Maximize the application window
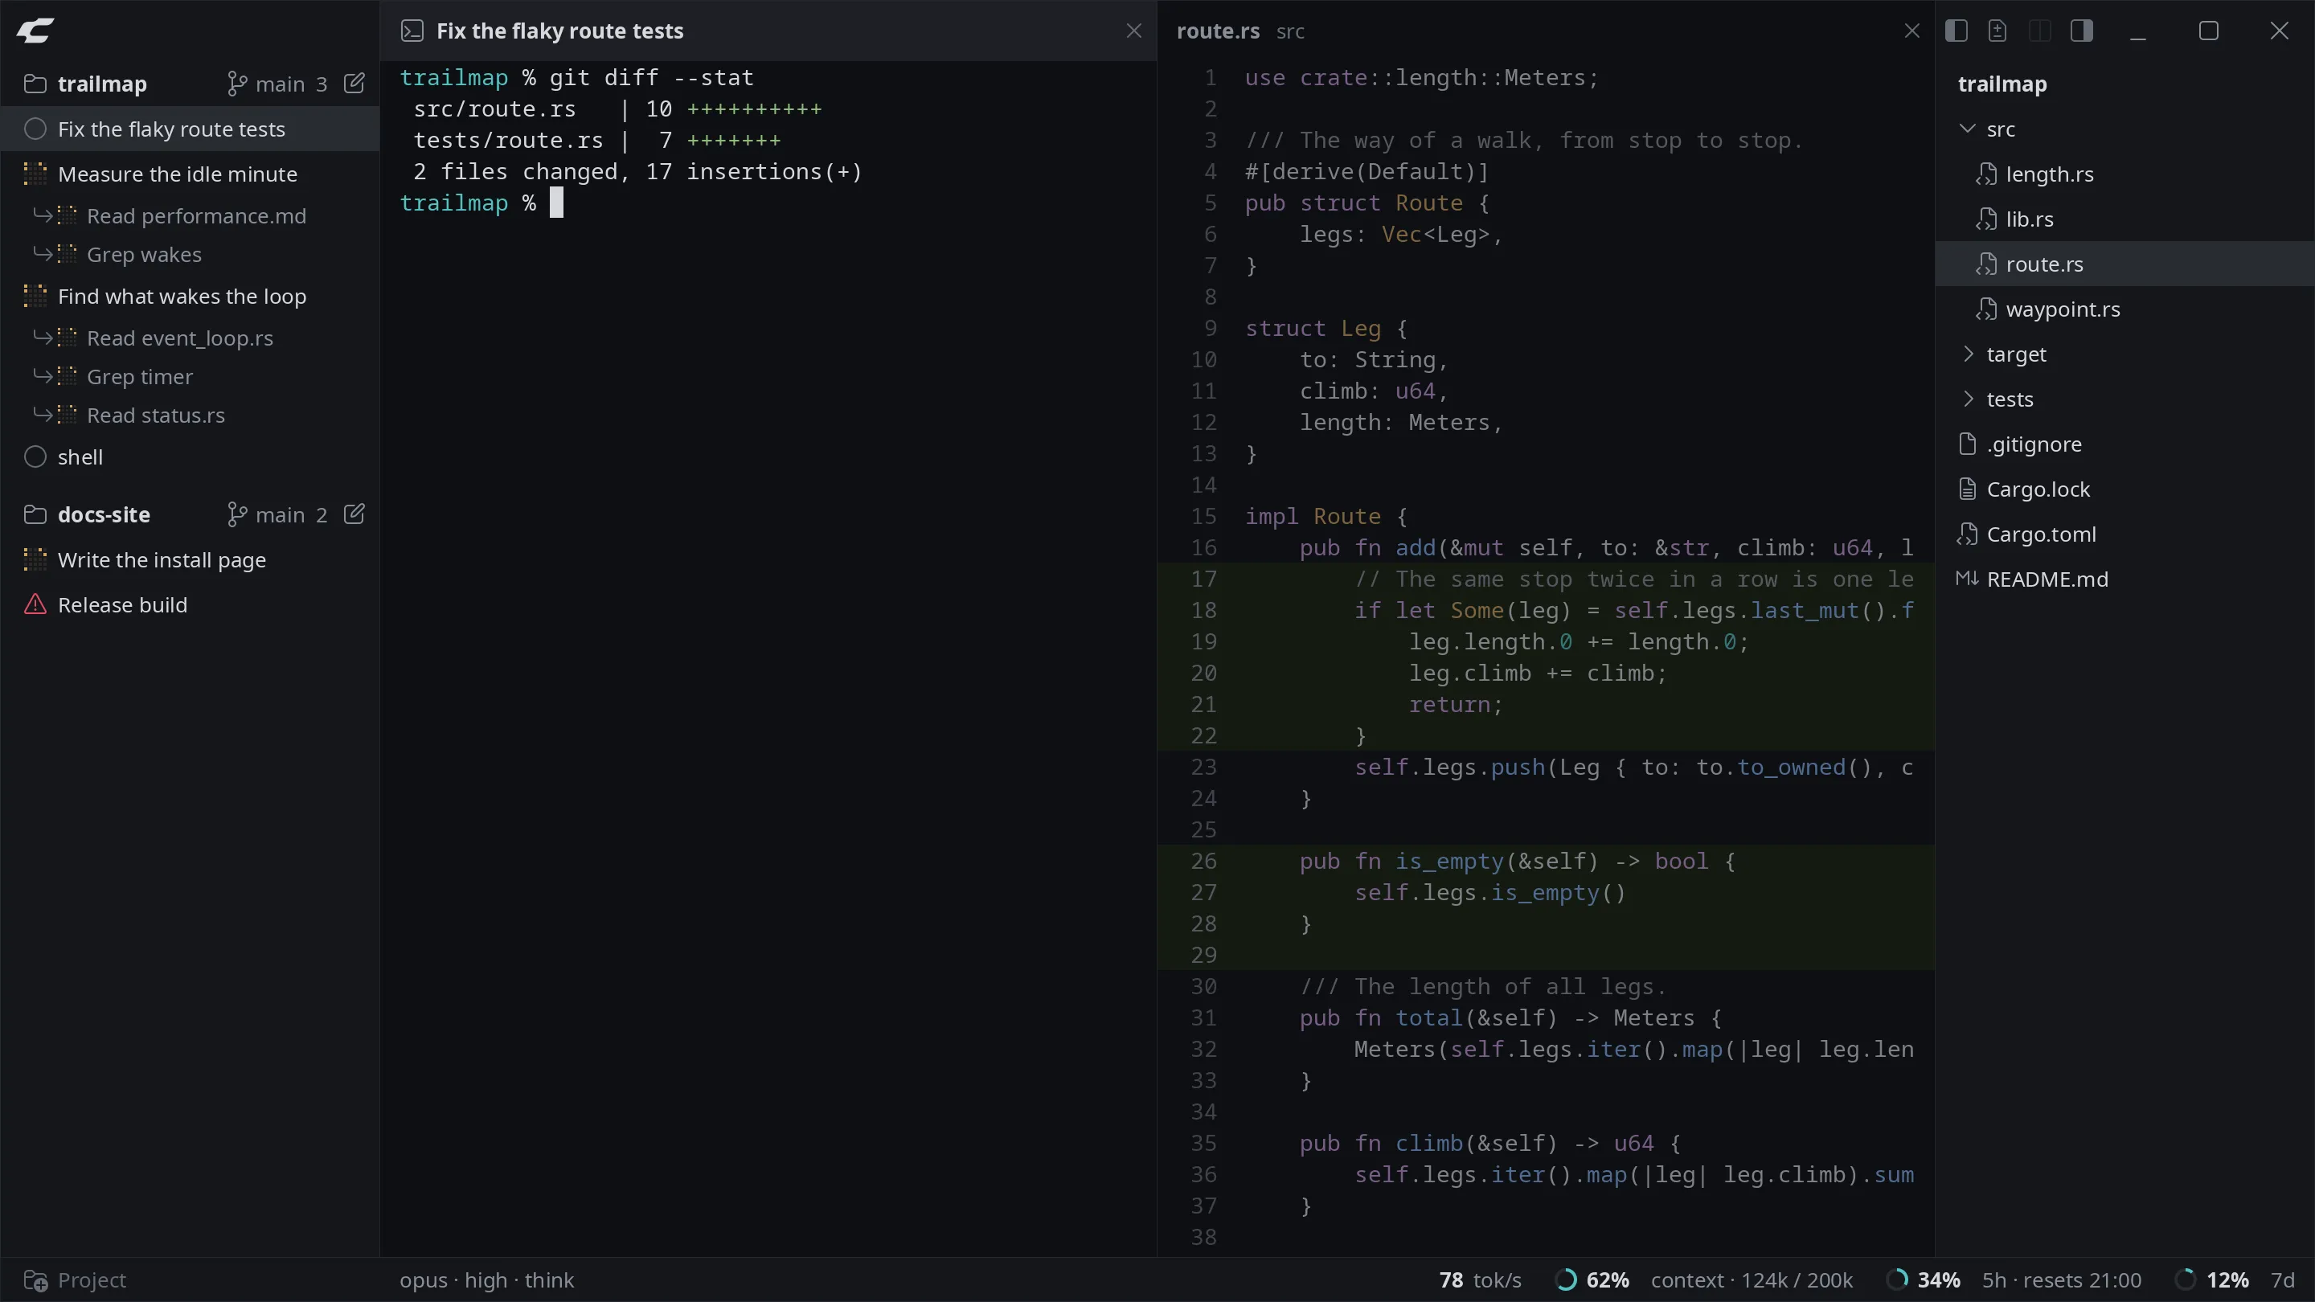The height and width of the screenshot is (1302, 2315). pyautogui.click(x=2208, y=31)
